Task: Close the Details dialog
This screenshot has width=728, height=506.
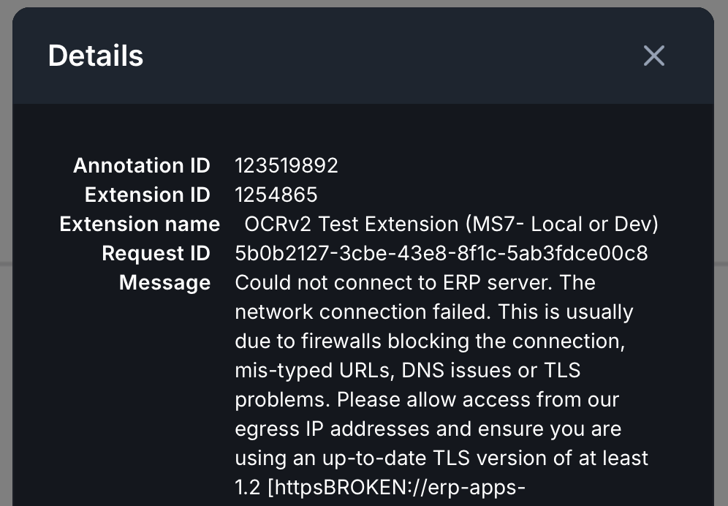Action: click(x=653, y=56)
